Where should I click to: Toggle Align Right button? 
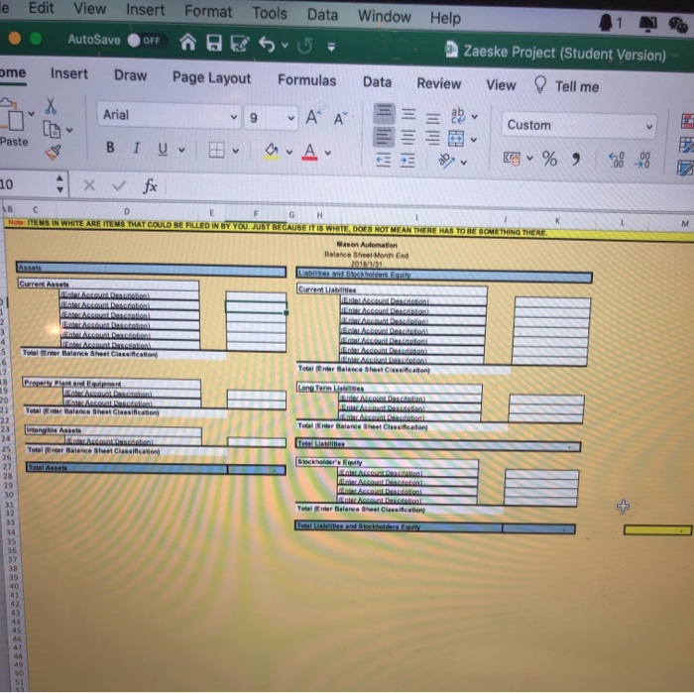(x=432, y=139)
